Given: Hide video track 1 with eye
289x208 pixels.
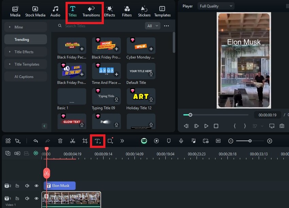Looking at the screenshot, I should point(36,198).
